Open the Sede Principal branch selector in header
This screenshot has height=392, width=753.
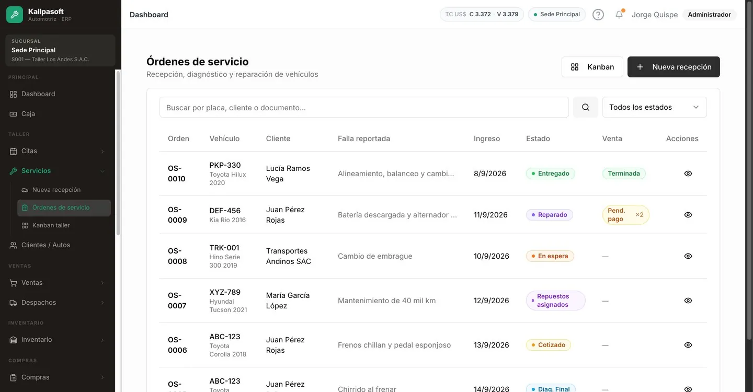pos(557,15)
